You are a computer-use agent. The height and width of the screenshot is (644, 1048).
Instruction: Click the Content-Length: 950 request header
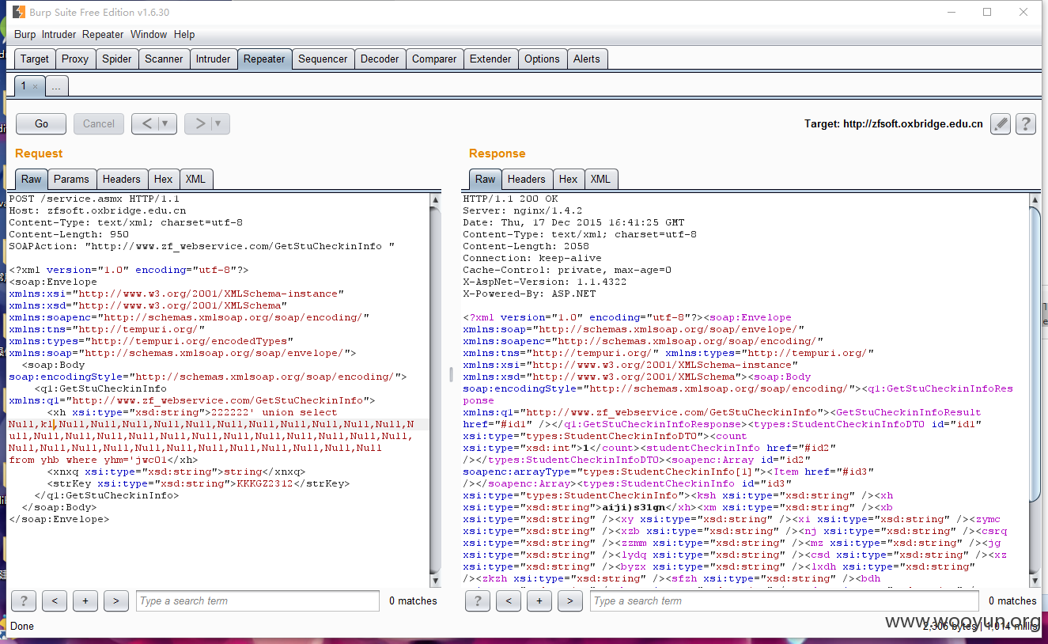69,234
